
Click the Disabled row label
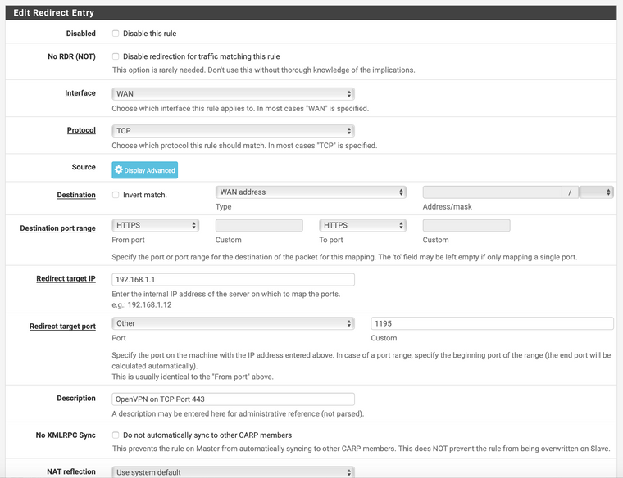[81, 34]
